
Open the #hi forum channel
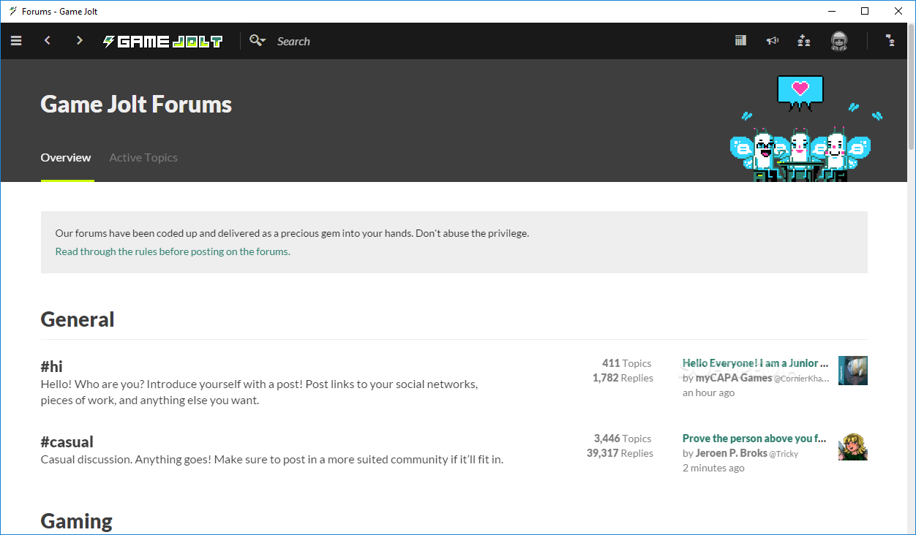point(52,366)
